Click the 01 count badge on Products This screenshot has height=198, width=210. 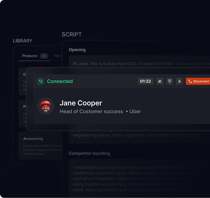coord(44,56)
